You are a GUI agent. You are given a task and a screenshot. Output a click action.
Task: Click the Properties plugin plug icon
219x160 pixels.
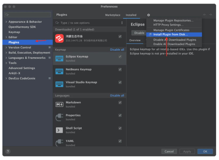[x=59, y=117]
